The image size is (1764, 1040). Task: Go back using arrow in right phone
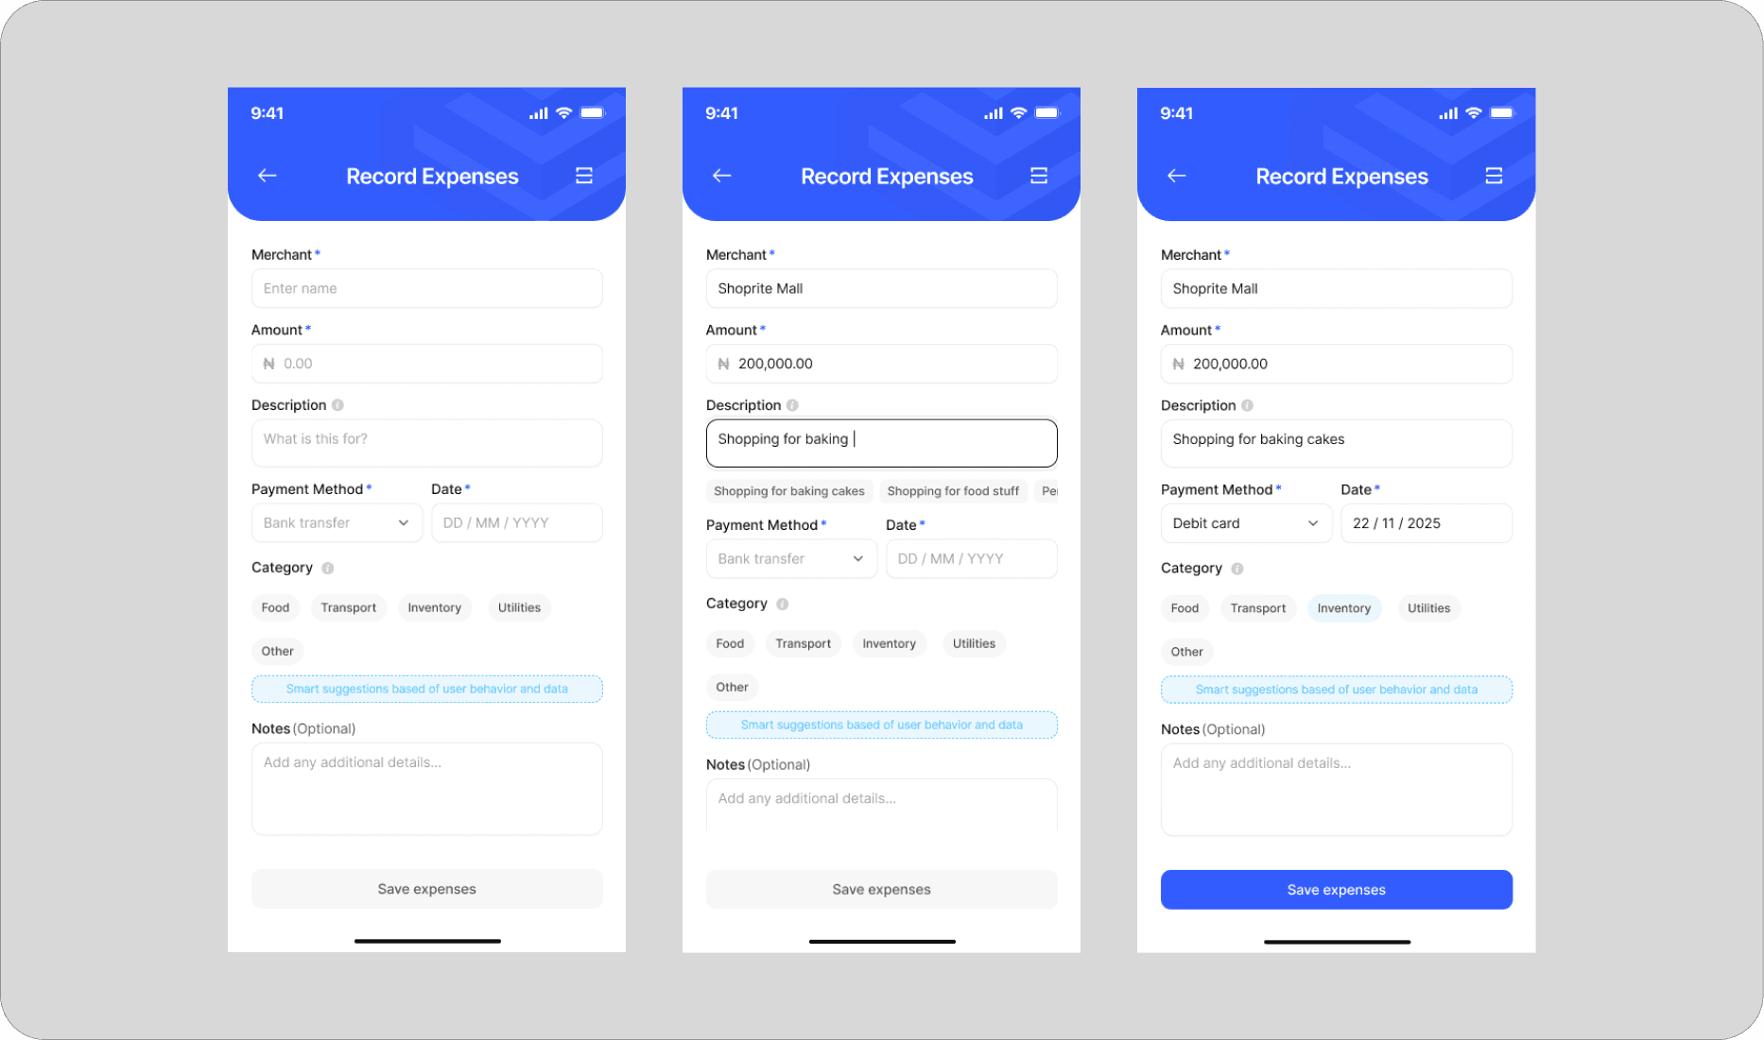pyautogui.click(x=1177, y=176)
